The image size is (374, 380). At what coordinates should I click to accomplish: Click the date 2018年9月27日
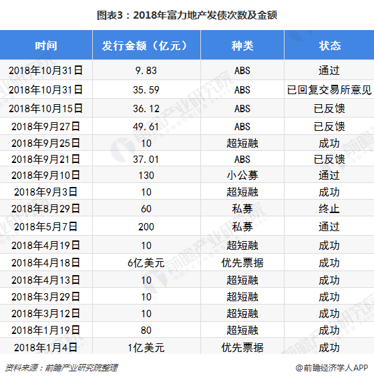[x=46, y=126]
